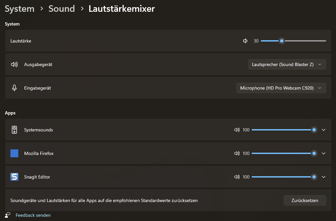Click the Systemsounds speaker box icon

click(x=14, y=130)
